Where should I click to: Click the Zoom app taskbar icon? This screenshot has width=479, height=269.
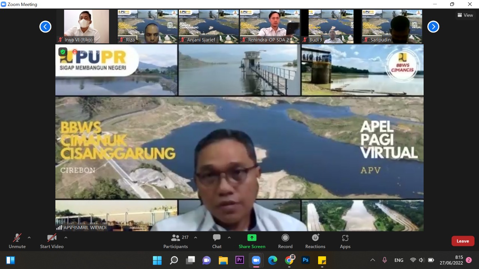256,260
